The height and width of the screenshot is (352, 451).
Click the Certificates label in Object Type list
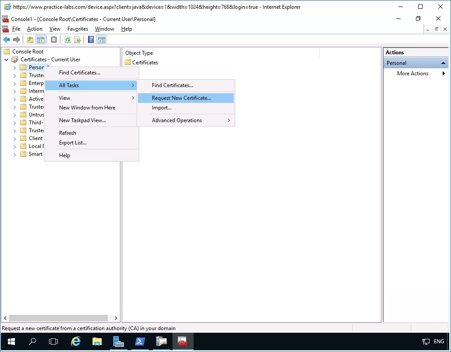[x=145, y=63]
